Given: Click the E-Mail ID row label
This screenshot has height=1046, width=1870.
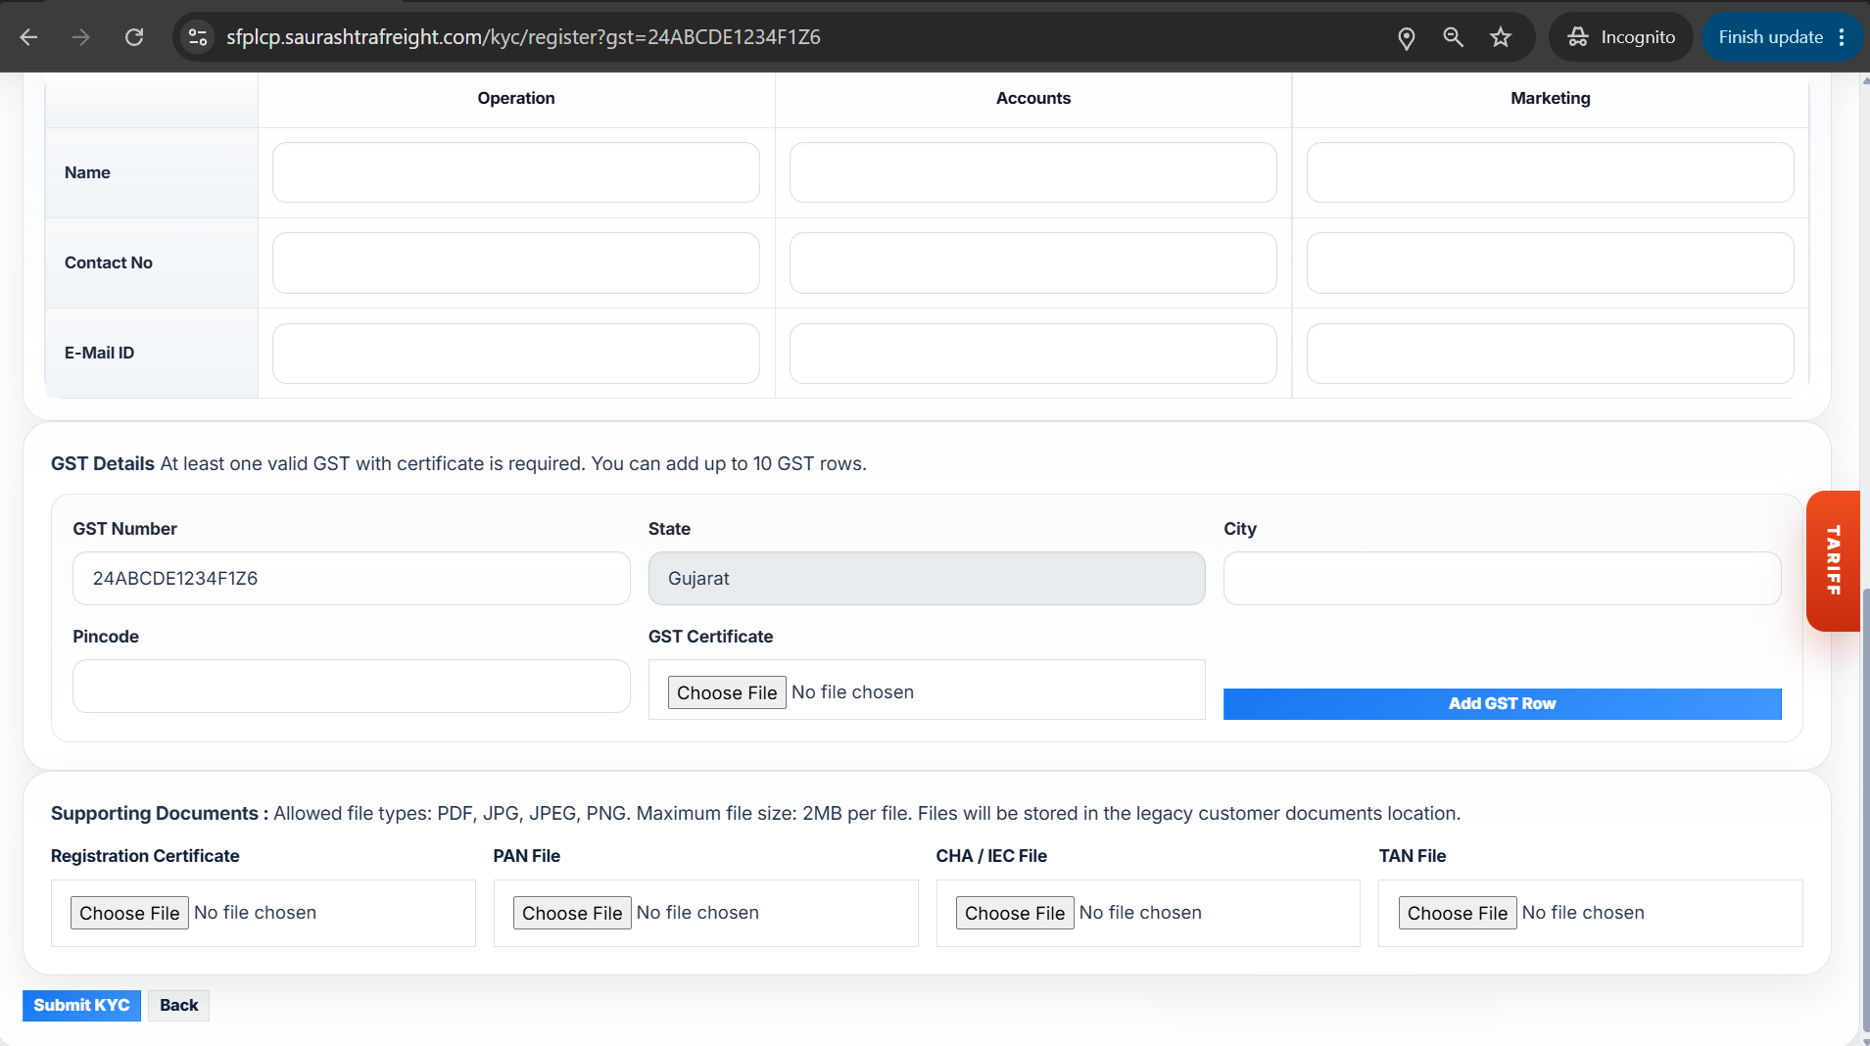Looking at the screenshot, I should [x=100, y=354].
